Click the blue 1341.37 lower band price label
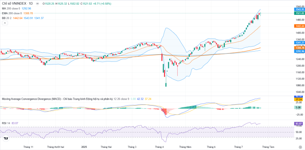The image size is (305, 150). point(299,43)
